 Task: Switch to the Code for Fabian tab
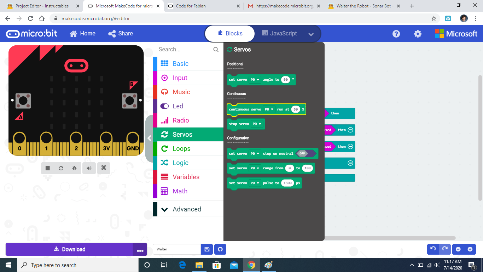[x=204, y=6]
